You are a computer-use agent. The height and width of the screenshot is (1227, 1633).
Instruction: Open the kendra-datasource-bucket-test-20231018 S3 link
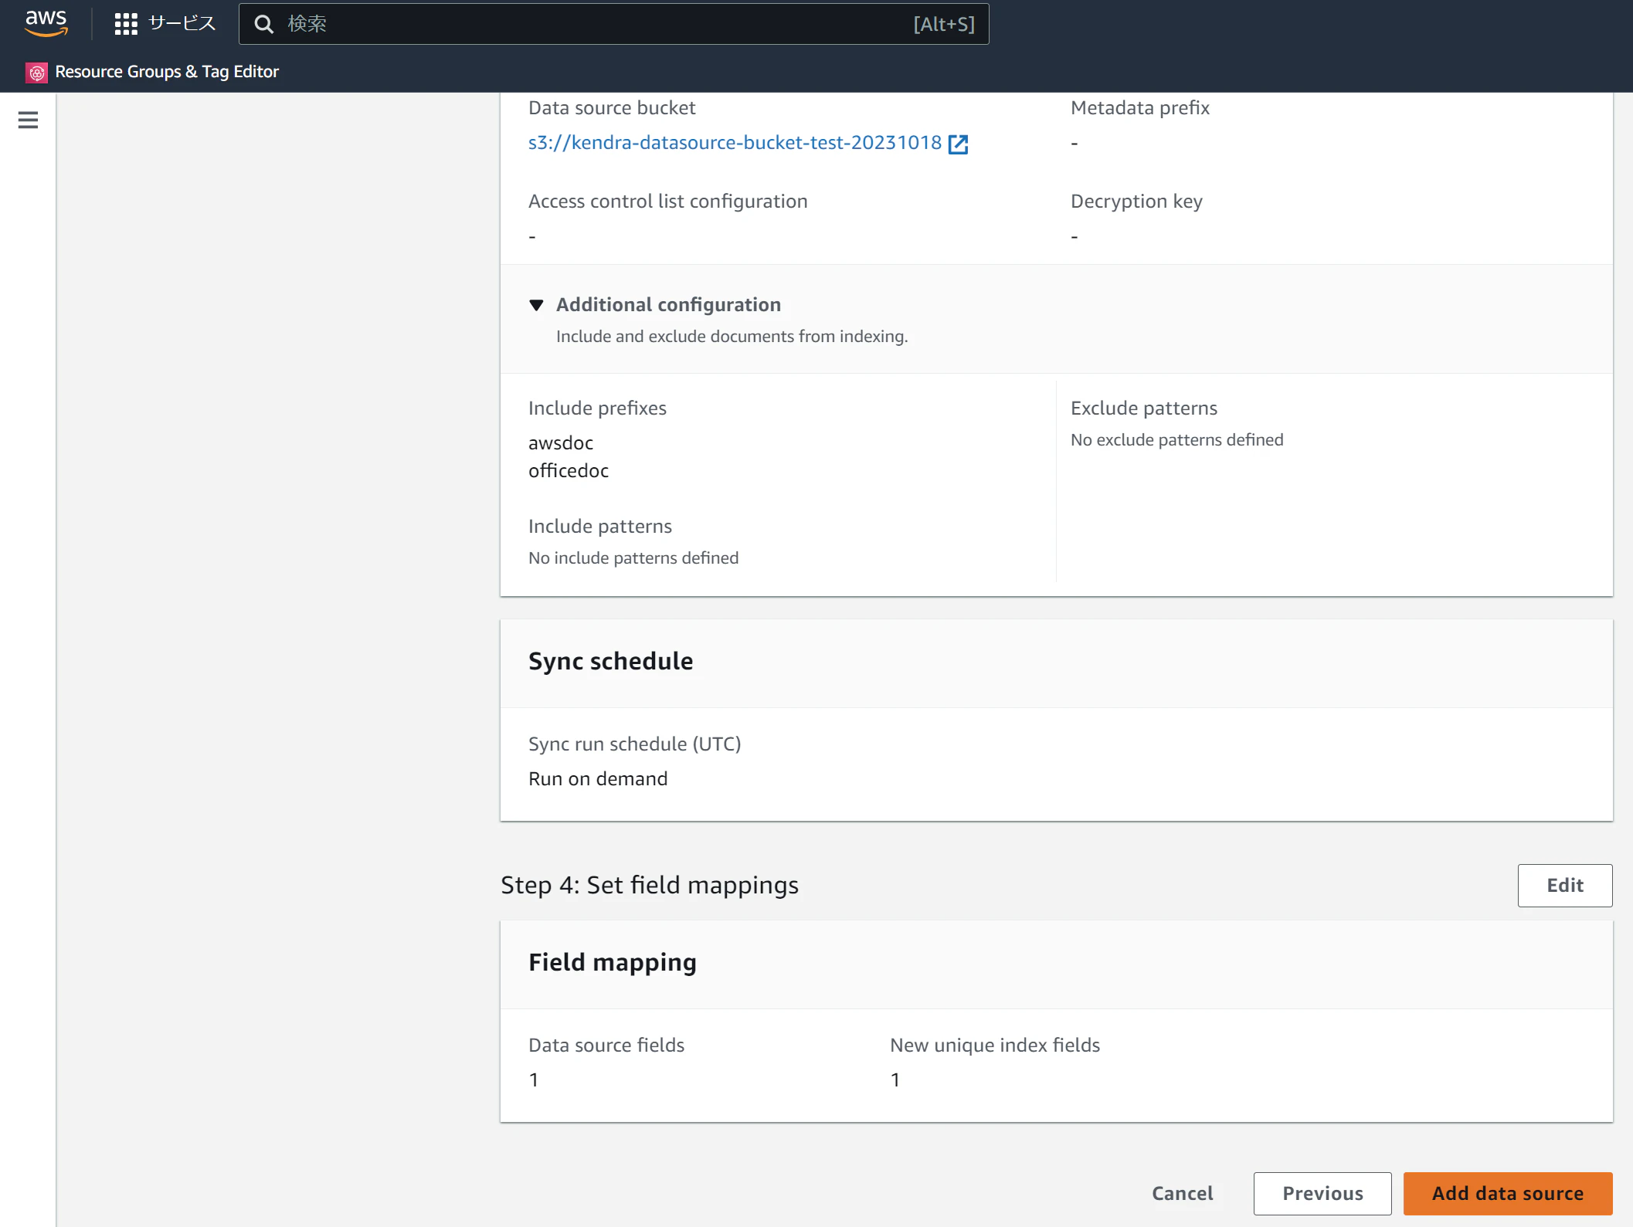(734, 143)
